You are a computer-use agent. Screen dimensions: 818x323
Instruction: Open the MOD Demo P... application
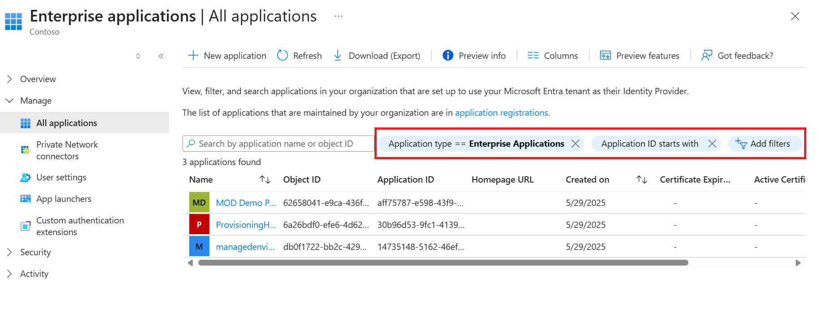[x=246, y=203]
